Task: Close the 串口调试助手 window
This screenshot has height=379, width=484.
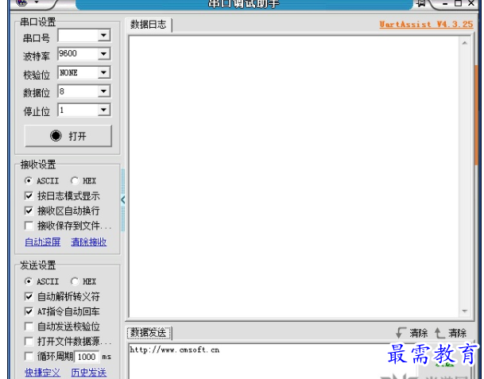Action: [471, 3]
